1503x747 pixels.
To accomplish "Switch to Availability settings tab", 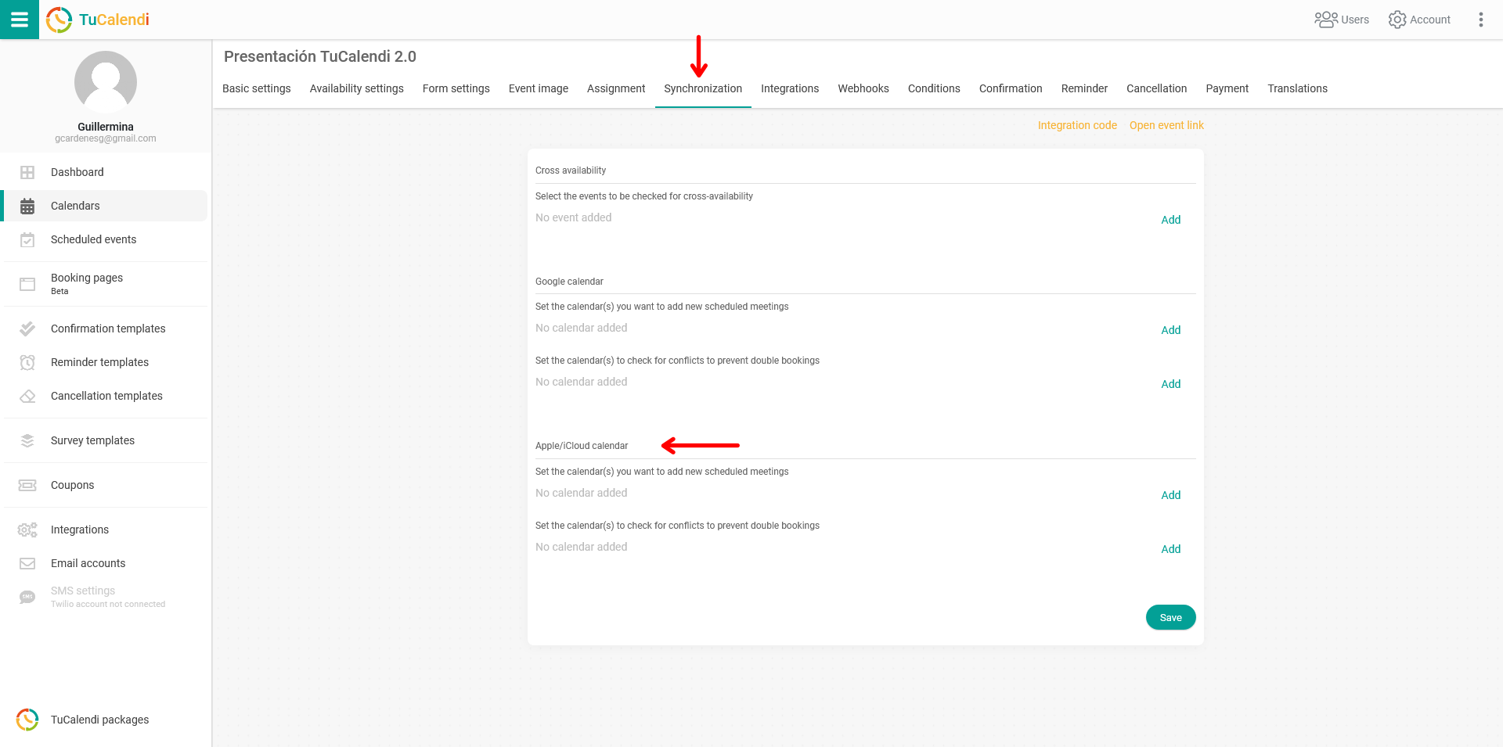I will click(x=357, y=88).
